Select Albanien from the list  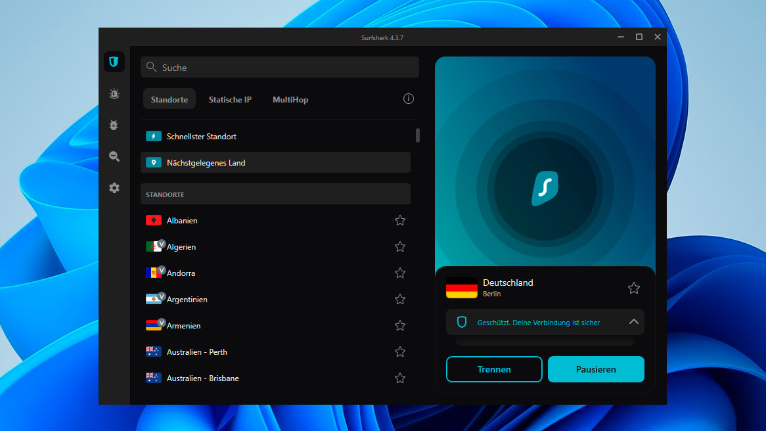pos(275,220)
